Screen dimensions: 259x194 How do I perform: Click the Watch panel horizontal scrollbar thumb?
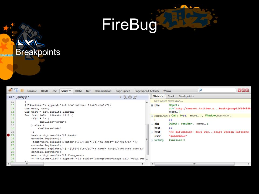195,164
